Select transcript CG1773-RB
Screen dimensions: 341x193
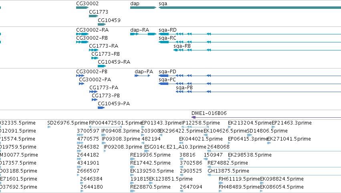pos(95,58)
